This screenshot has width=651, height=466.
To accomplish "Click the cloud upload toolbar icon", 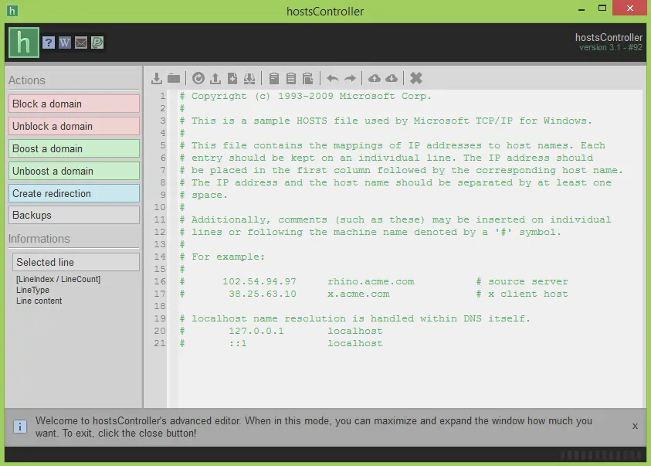I will pyautogui.click(x=375, y=78).
